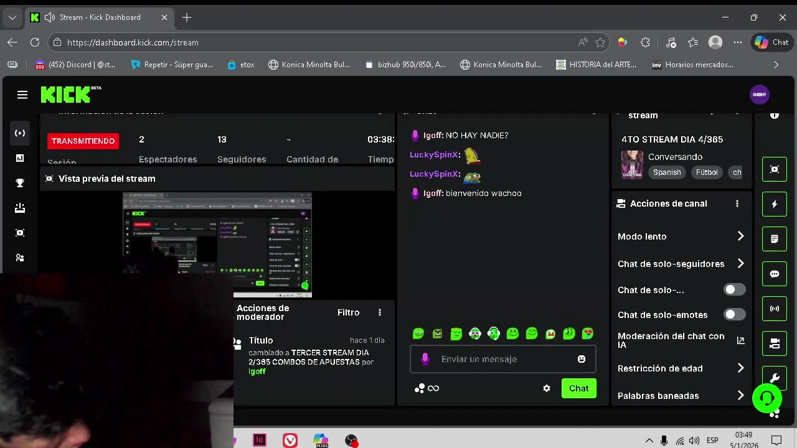Send message with green Chat button
The width and height of the screenshot is (797, 448).
(578, 388)
